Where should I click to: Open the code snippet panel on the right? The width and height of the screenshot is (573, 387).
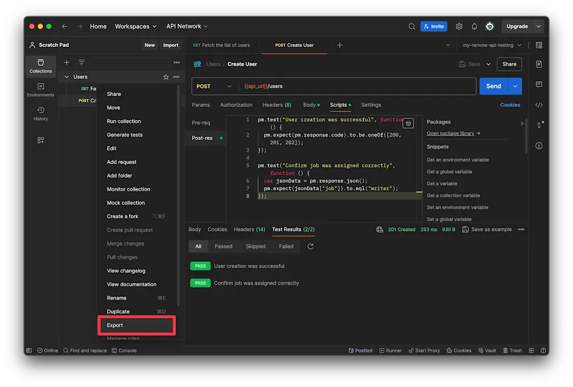tap(539, 105)
